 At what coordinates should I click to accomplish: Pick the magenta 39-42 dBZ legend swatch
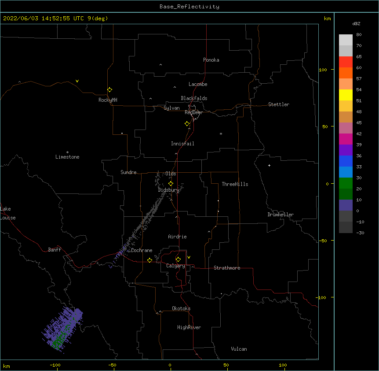click(346, 139)
